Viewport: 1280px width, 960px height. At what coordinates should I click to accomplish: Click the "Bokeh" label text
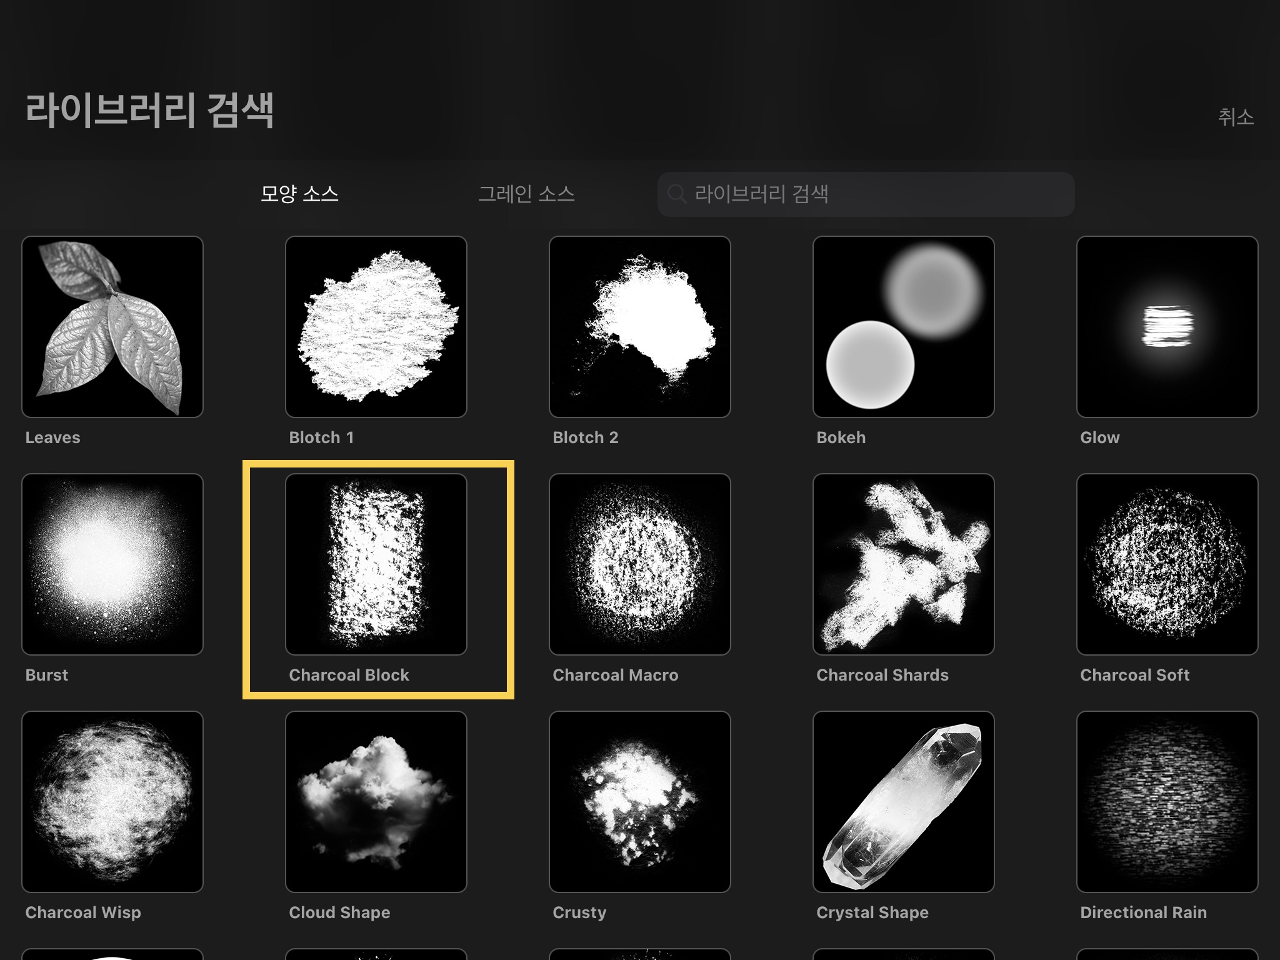pyautogui.click(x=841, y=437)
